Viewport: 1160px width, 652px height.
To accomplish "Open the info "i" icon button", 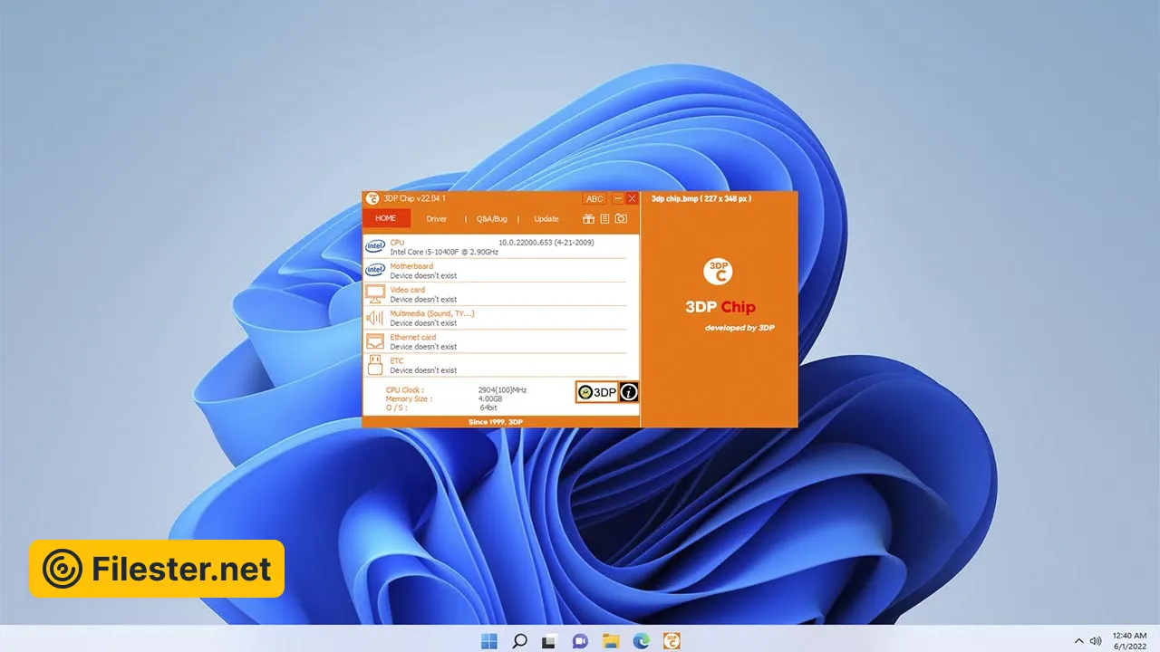I will 629,392.
